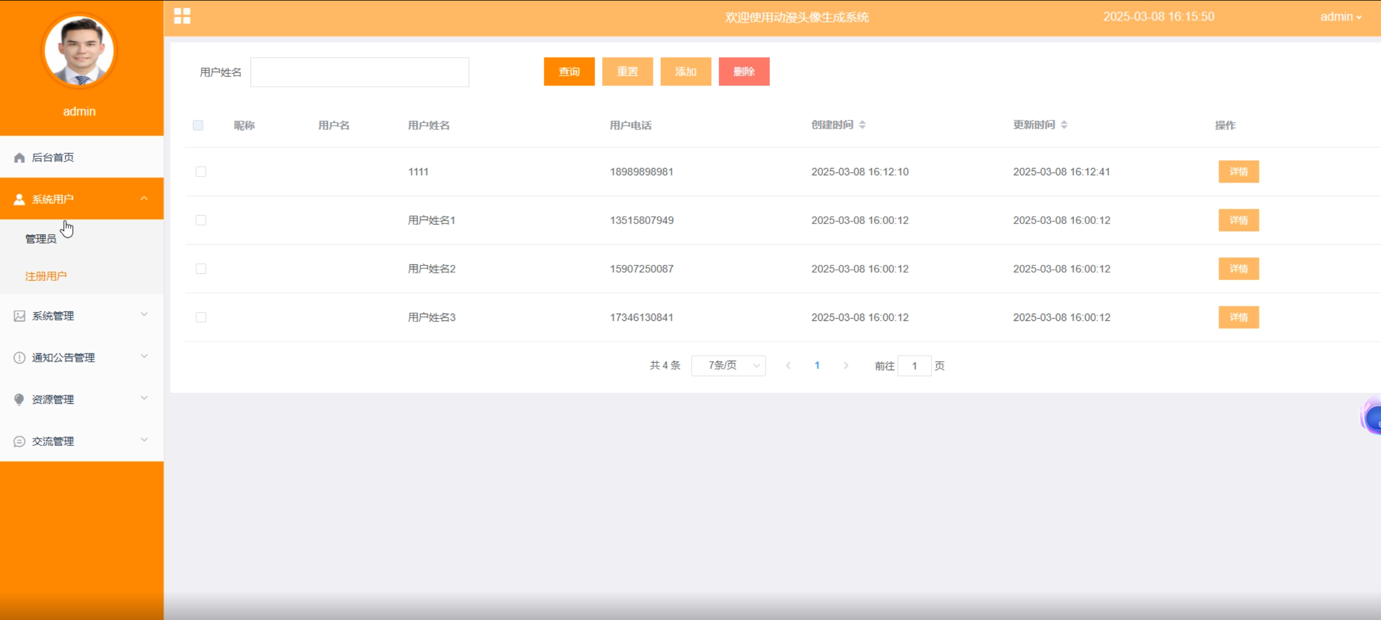Click the next page arrow in pagination

point(846,366)
